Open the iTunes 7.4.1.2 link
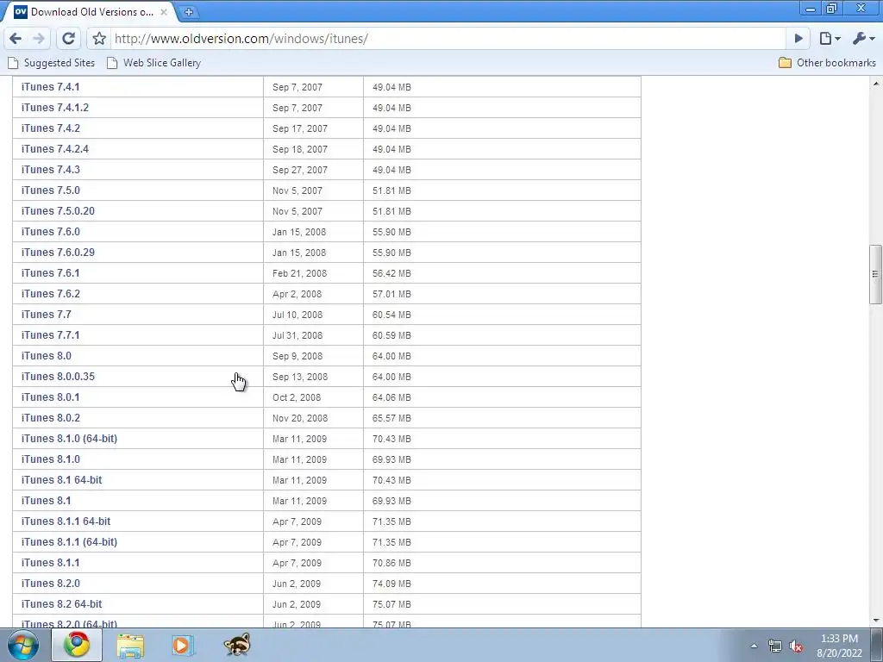This screenshot has width=883, height=662. tap(54, 108)
